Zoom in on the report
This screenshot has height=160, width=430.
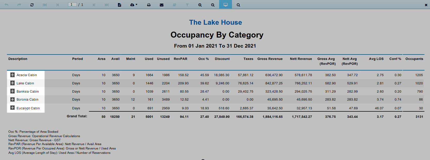point(200,5)
